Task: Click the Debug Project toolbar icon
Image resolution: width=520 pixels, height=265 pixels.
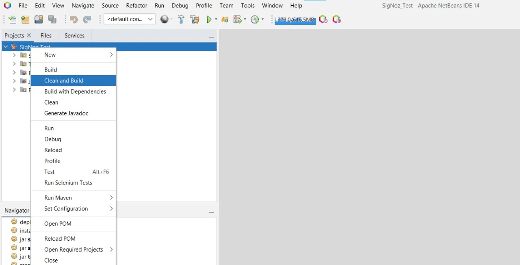Action: coord(238,20)
